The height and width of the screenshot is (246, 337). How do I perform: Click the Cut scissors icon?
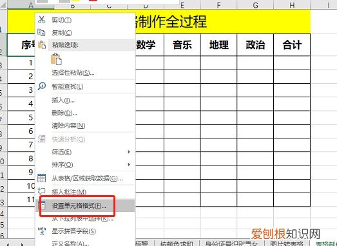(x=41, y=19)
